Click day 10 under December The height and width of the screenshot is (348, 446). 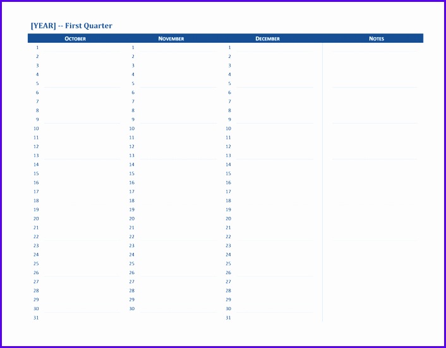pyautogui.click(x=228, y=129)
